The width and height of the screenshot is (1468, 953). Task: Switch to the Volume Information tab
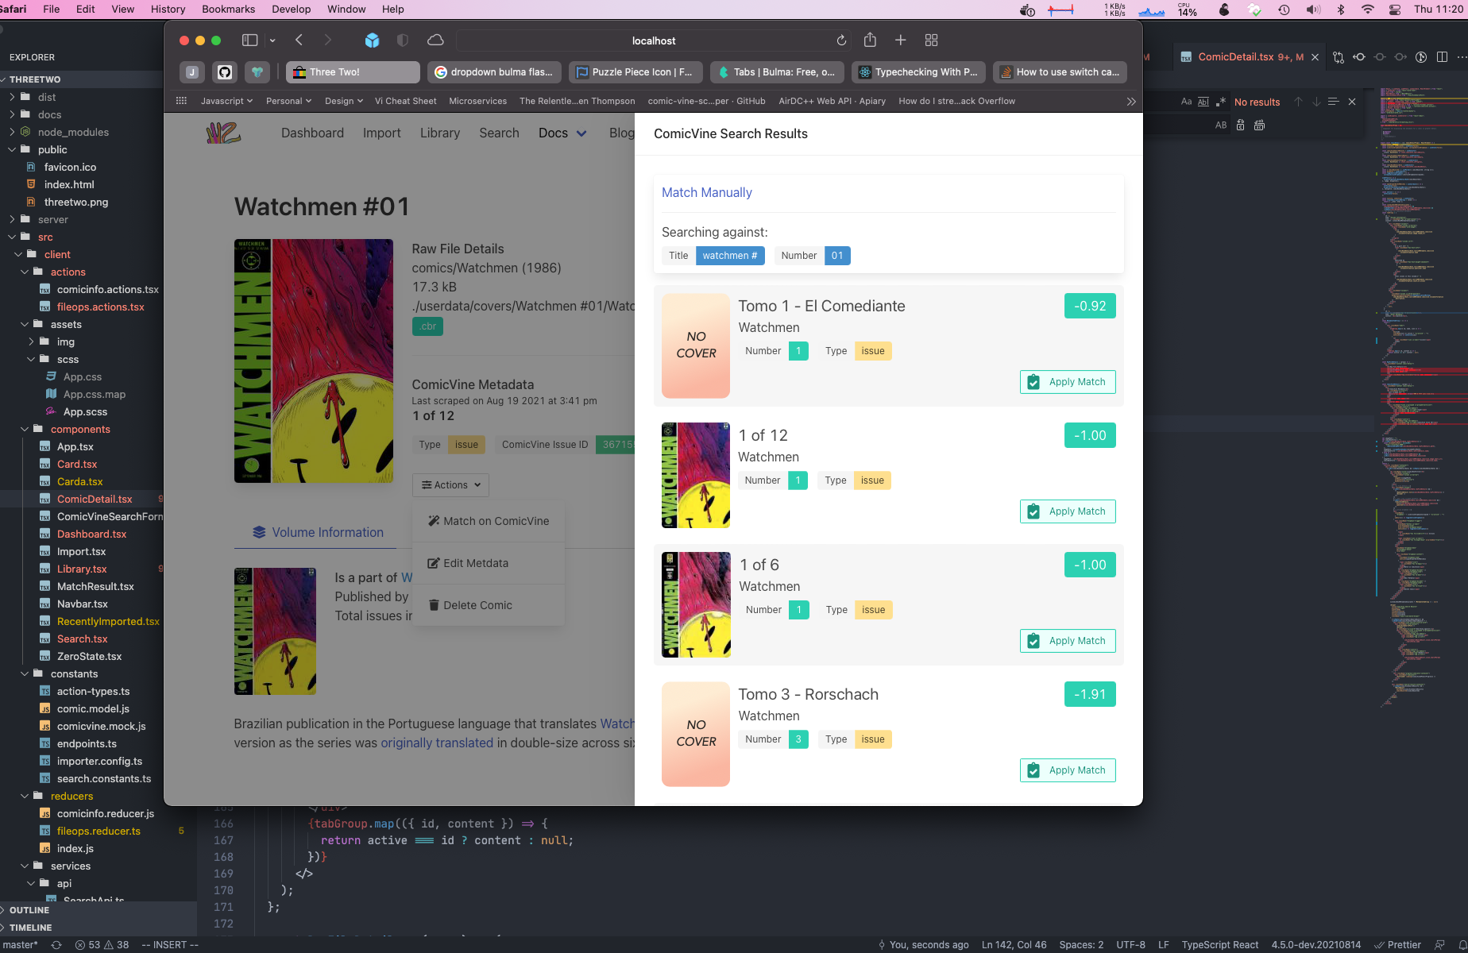point(318,533)
